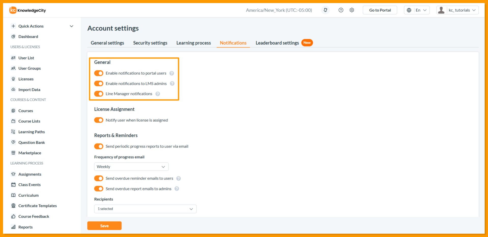
Task: Open the Learning process tab
Action: pos(194,43)
